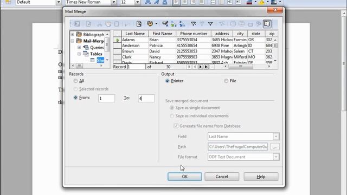Click the greyed Apply Filter icon

(x=202, y=24)
